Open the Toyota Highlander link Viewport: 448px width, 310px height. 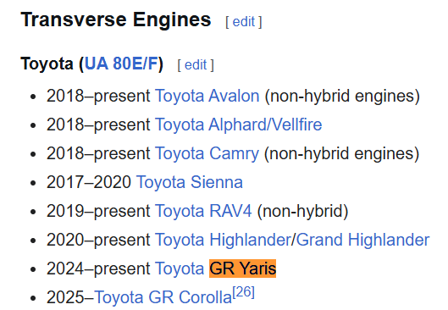tap(223, 240)
